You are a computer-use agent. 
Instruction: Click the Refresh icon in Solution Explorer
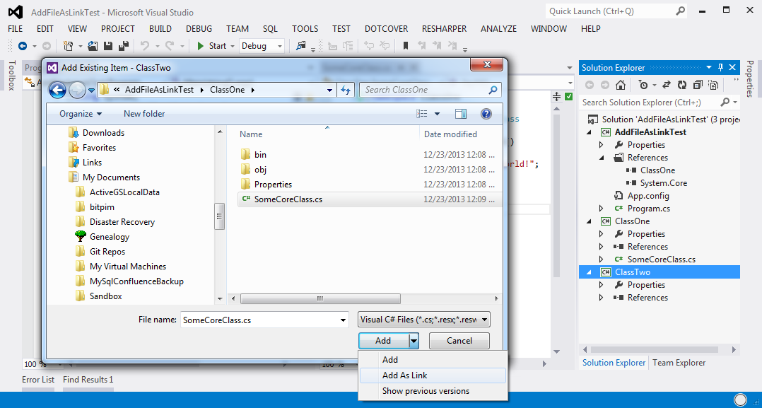click(681, 85)
